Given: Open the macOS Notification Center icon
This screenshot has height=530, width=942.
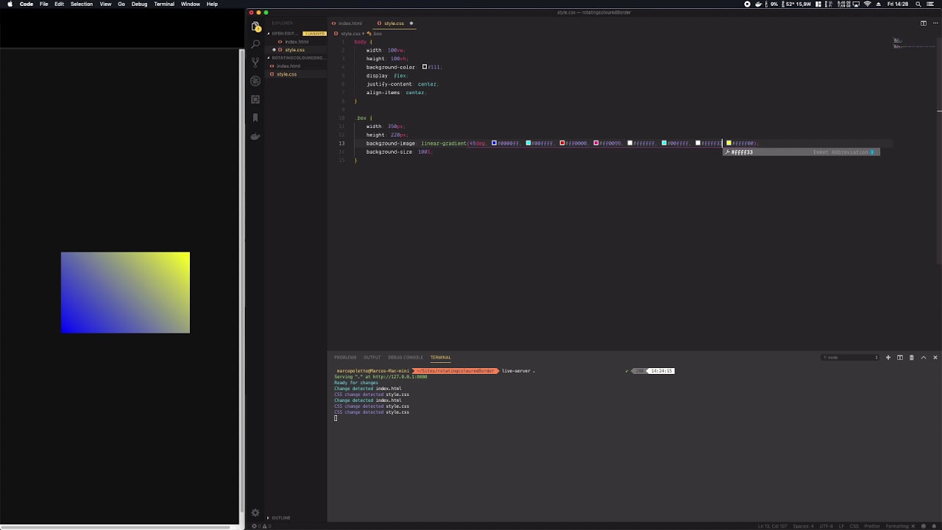Looking at the screenshot, I should coord(931,4).
